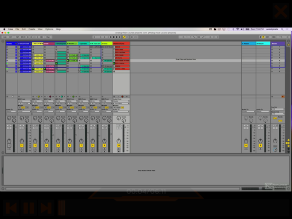Set Heated Drums monitor to Off
This screenshot has width=292, height=219.
pos(122,107)
